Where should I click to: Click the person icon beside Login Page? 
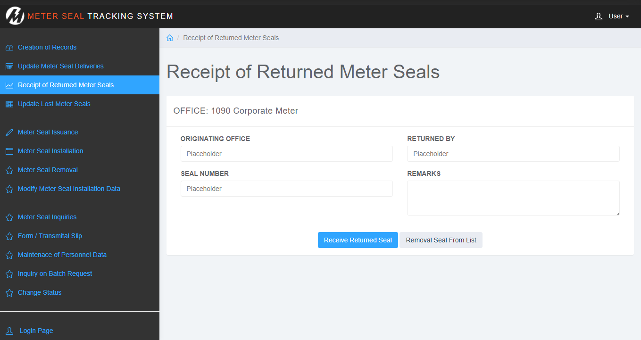[x=9, y=331]
